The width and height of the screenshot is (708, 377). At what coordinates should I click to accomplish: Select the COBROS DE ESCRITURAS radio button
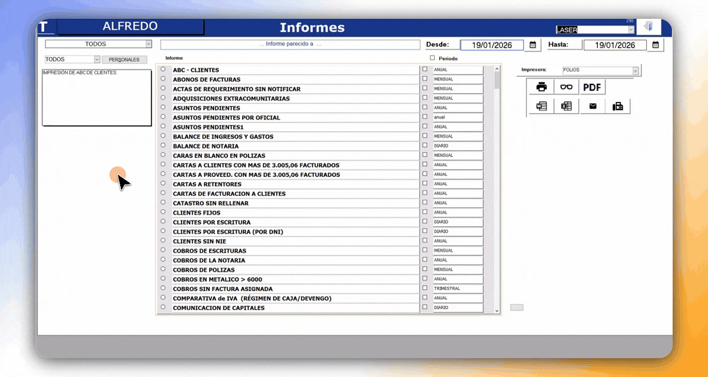point(163,250)
